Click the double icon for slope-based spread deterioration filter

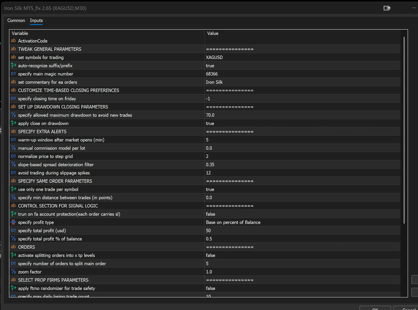pyautogui.click(x=13, y=164)
